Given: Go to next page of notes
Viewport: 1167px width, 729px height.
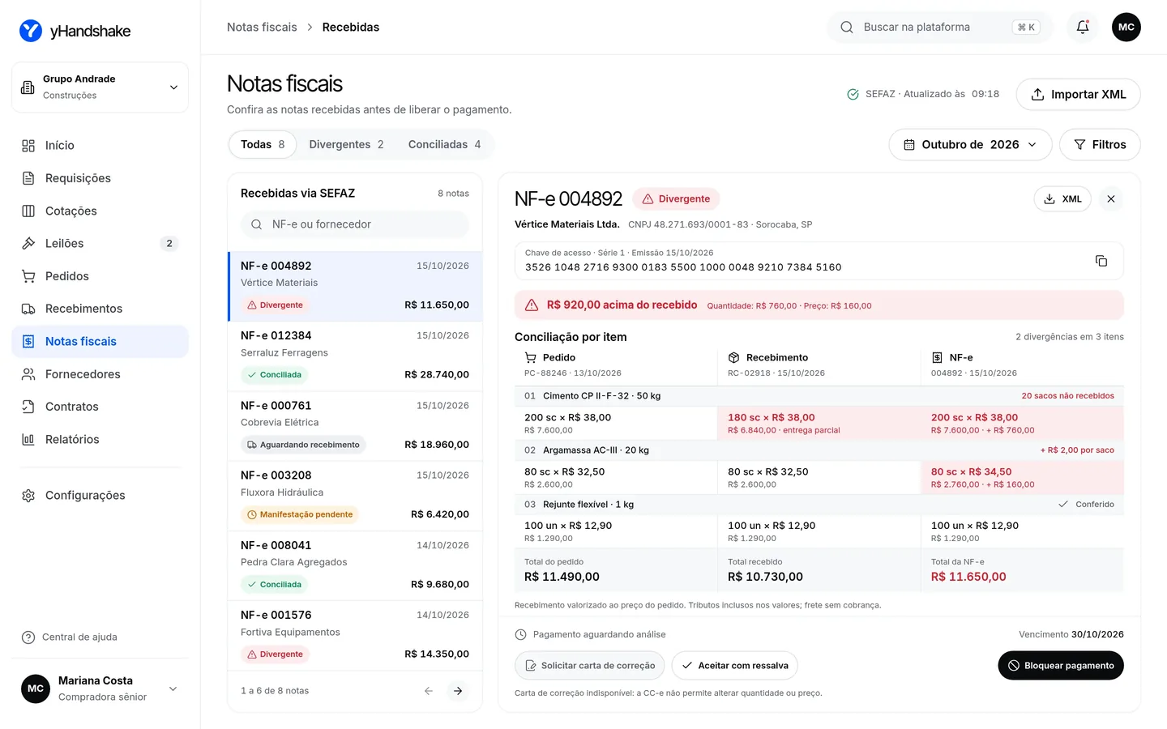Looking at the screenshot, I should pos(458,691).
